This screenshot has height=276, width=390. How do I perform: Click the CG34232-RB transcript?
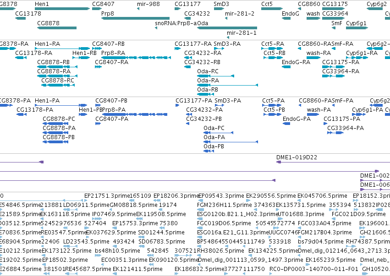pos(187,67)
